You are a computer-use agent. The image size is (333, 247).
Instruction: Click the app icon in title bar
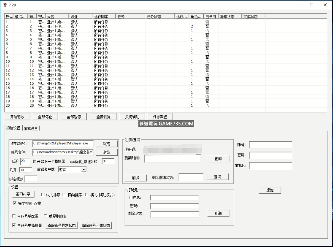5,5
